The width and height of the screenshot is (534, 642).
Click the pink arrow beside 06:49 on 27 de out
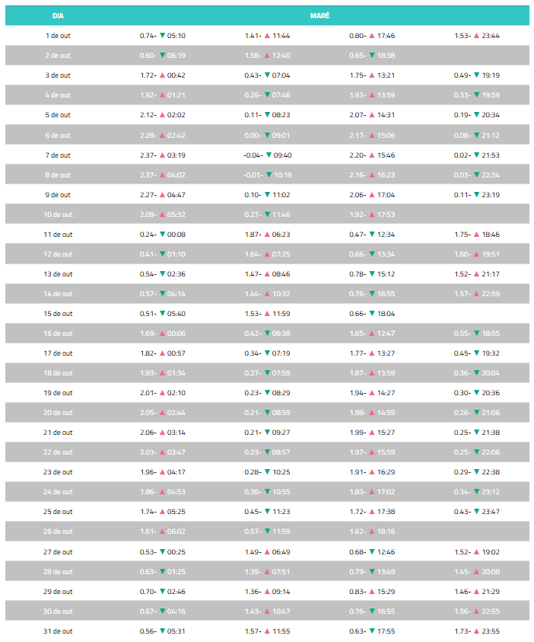(267, 551)
